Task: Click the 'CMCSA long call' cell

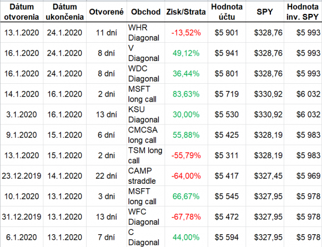Action: click(145, 135)
